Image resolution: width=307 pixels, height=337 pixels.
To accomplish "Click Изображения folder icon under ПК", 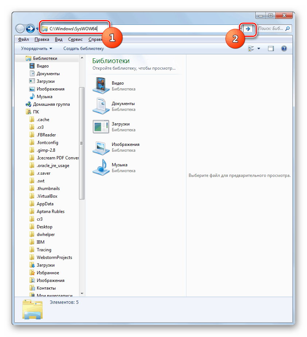I will click(32, 280).
